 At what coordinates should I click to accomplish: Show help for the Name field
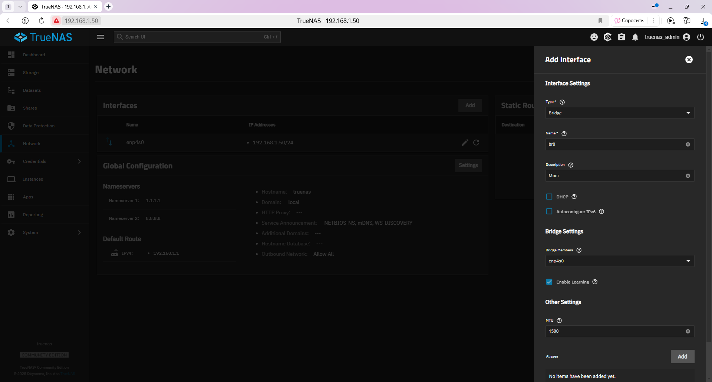tap(564, 134)
